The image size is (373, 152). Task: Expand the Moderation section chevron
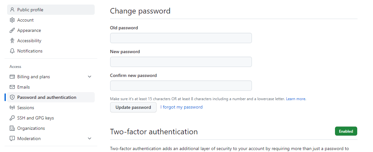(x=90, y=138)
